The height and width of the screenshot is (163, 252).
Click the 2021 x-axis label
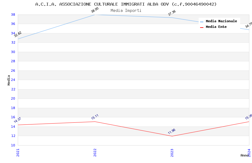pyautogui.click(x=18, y=153)
